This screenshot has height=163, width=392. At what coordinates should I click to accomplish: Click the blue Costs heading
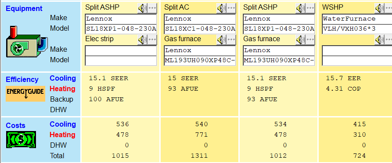click(x=15, y=125)
